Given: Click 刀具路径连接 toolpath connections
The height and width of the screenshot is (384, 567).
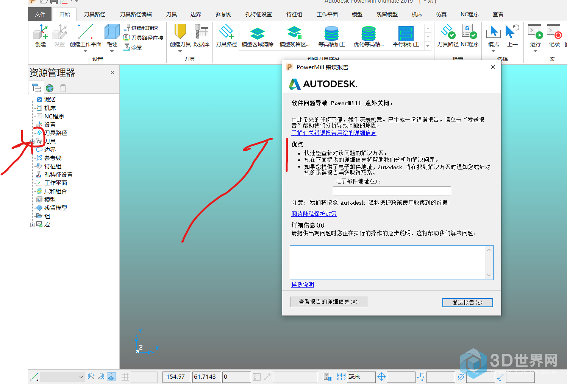Looking at the screenshot, I should [143, 37].
